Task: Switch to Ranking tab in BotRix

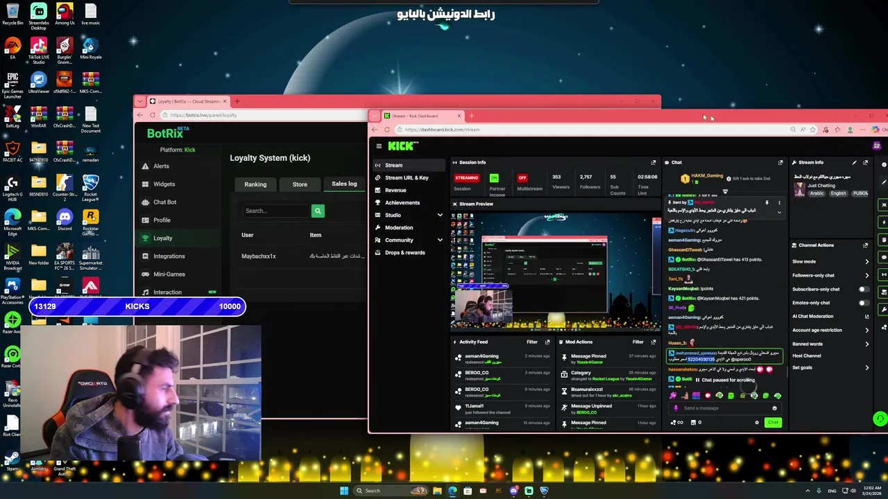Action: pyautogui.click(x=255, y=184)
